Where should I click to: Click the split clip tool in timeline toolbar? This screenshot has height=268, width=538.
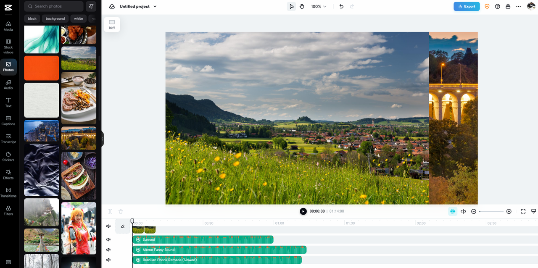click(110, 211)
